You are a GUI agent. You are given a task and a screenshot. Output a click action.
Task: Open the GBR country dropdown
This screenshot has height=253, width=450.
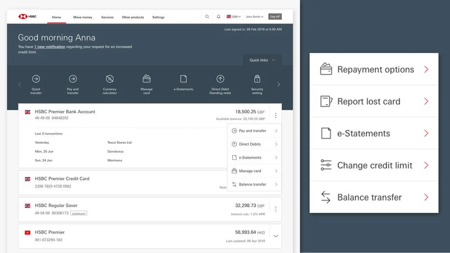tap(234, 17)
